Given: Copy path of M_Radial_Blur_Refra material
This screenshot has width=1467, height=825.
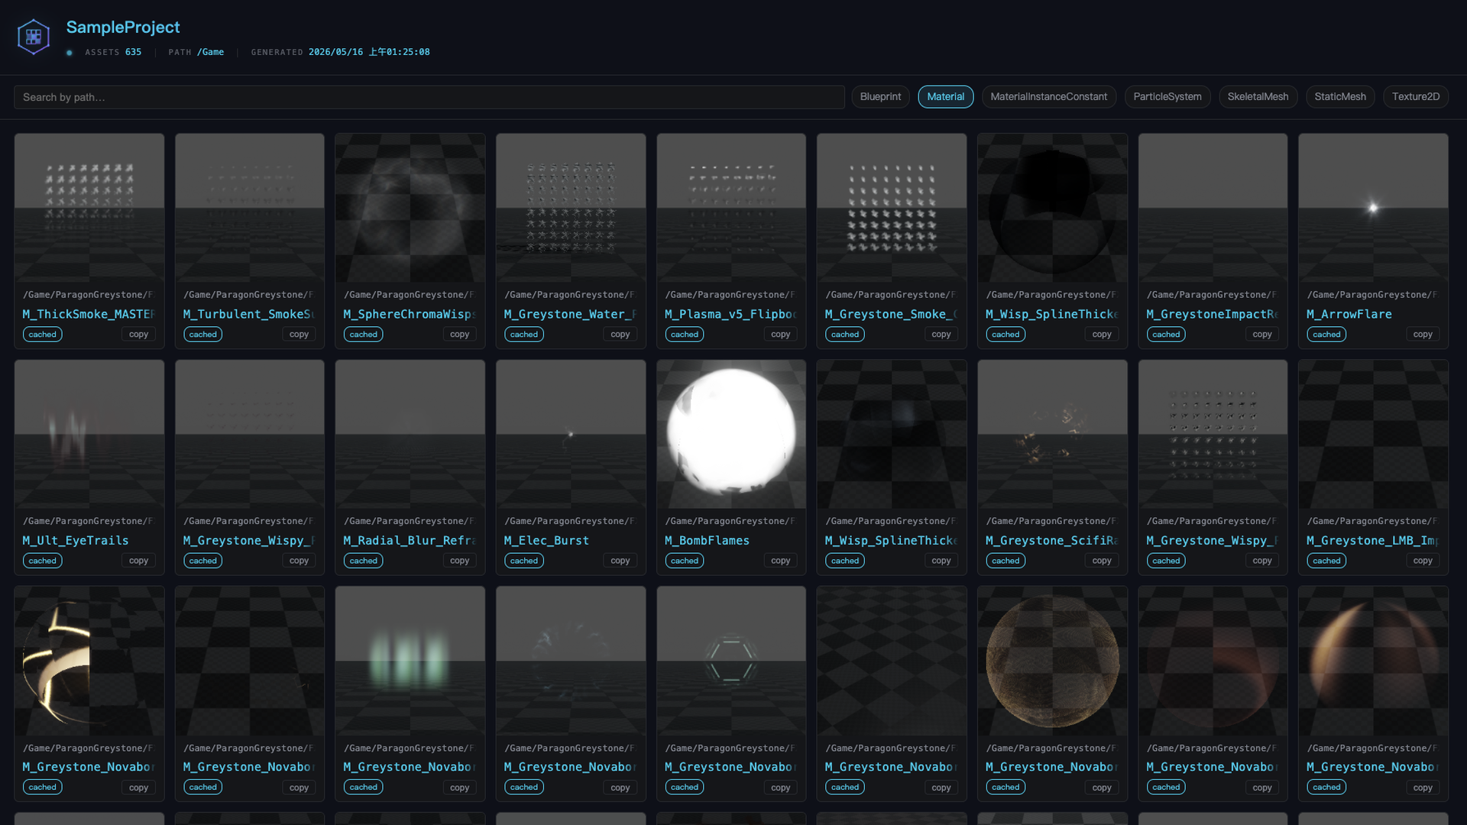Looking at the screenshot, I should [459, 560].
